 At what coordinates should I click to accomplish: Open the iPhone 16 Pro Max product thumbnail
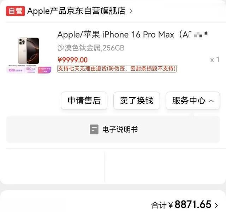click(x=29, y=51)
